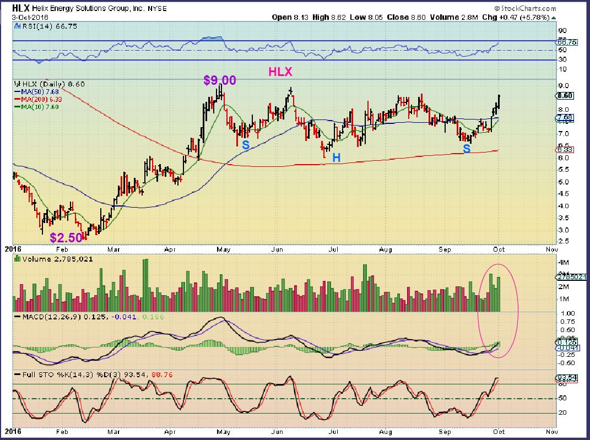Click the 0.125 MACD value tag on axis
Screen dimensions: 590x440
tap(567, 342)
